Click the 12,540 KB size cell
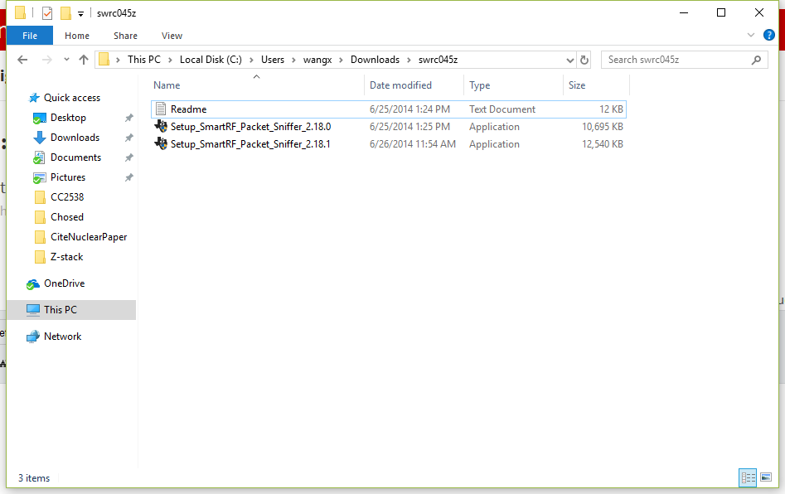Screen dimensions: 785x494 (x=603, y=144)
